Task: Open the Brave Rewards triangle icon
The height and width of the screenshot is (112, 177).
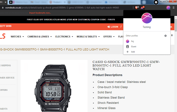Action: (x=142, y=7)
